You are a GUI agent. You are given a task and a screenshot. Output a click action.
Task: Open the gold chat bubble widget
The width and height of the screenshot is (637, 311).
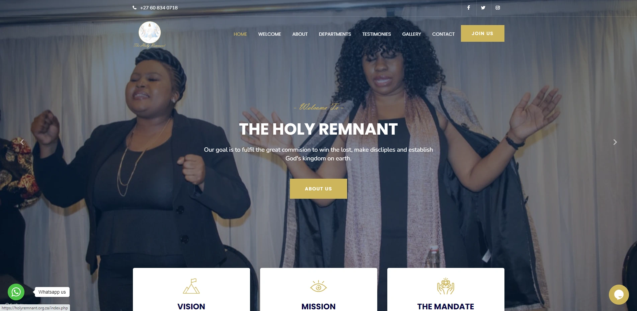click(x=619, y=294)
